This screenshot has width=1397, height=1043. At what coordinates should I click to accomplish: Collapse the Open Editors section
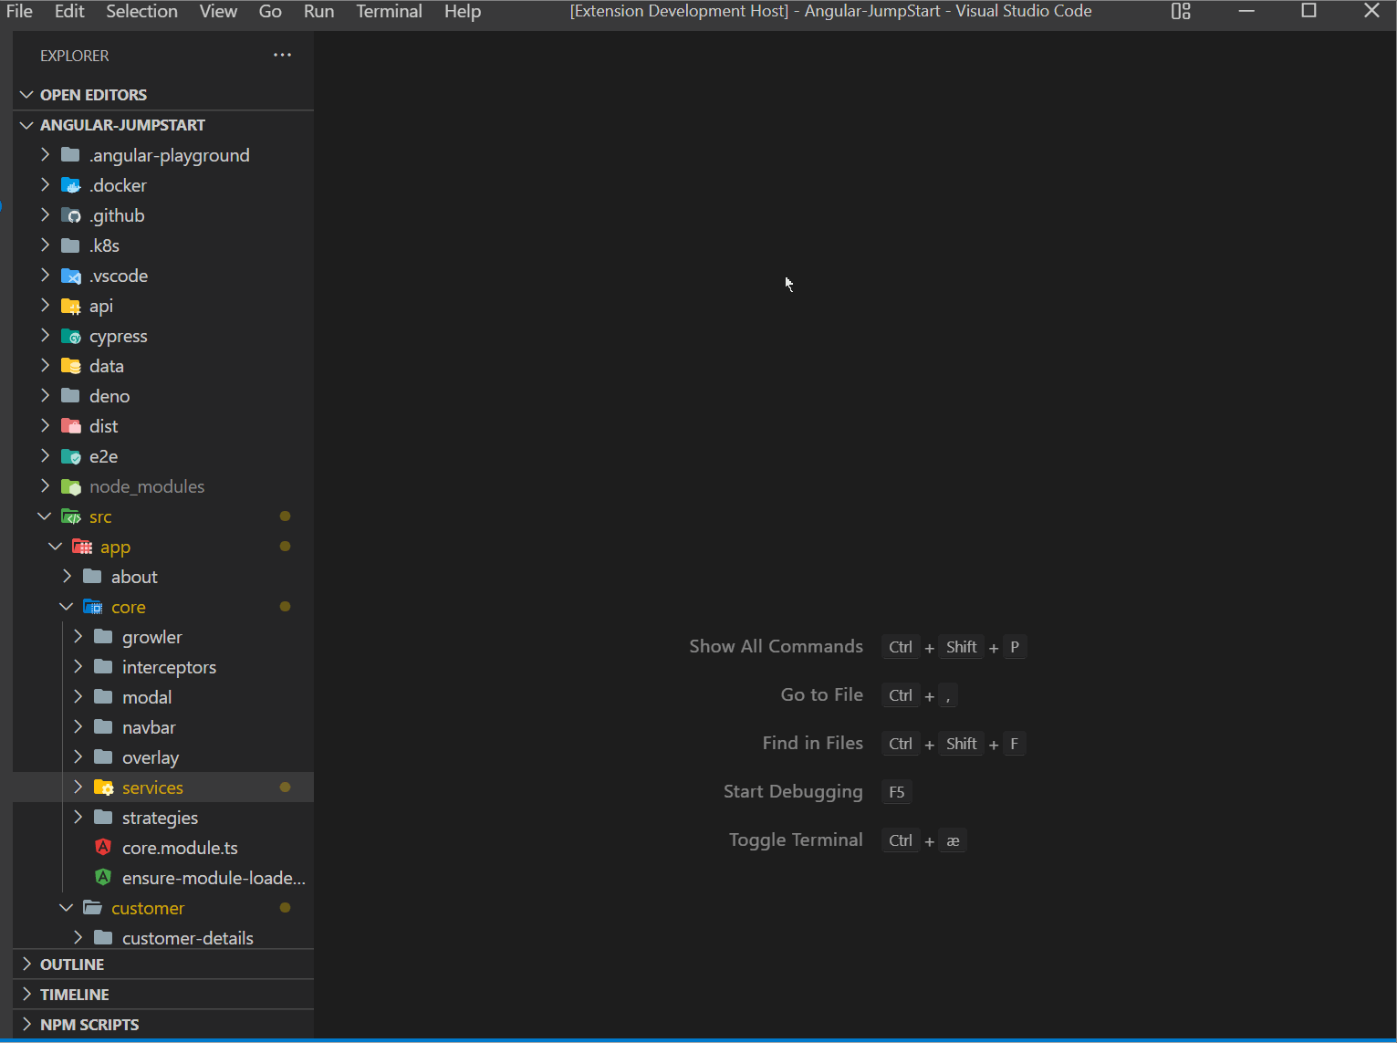tap(26, 95)
